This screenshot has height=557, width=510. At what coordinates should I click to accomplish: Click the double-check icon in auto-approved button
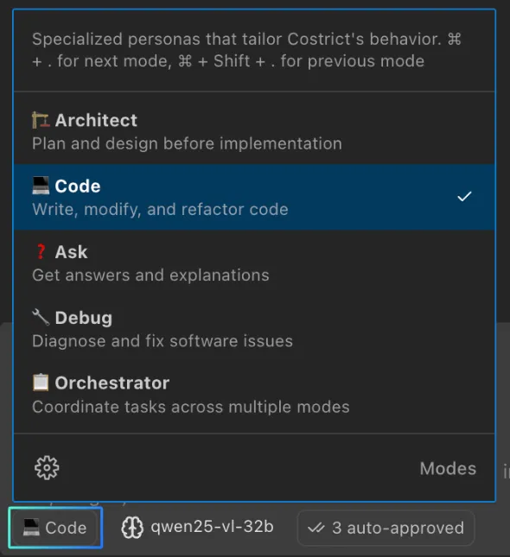[x=316, y=528]
